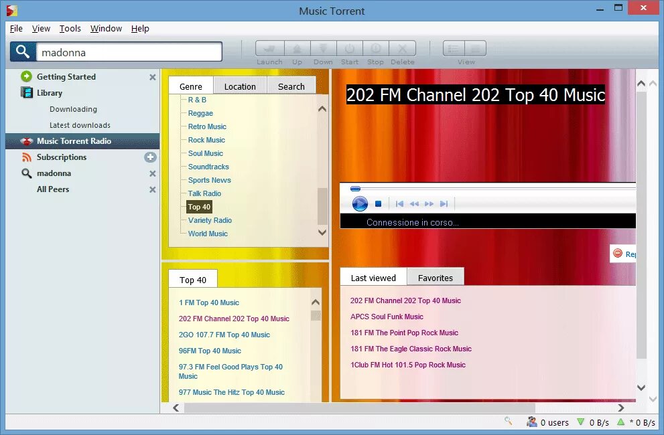
Task: Open the Last viewed tab
Action: (x=373, y=278)
